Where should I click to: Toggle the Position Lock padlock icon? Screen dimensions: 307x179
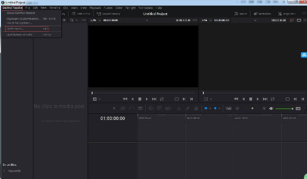[196, 108]
